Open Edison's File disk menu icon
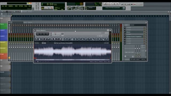This screenshot has height=96, width=171. pyautogui.click(x=37, y=39)
